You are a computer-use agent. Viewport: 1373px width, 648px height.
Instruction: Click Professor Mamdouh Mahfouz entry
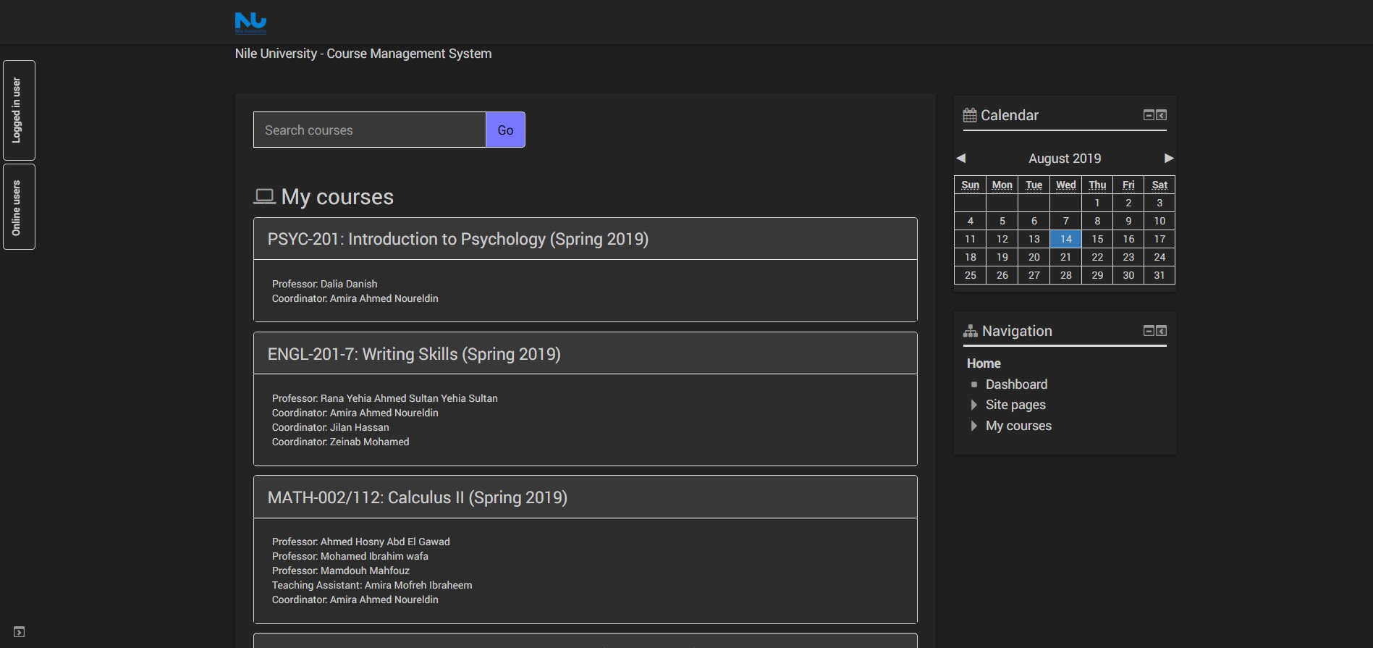[x=340, y=571]
